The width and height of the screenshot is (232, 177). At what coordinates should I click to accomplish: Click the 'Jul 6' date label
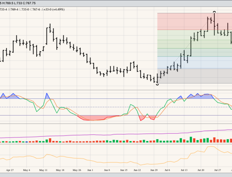click(x=167, y=170)
